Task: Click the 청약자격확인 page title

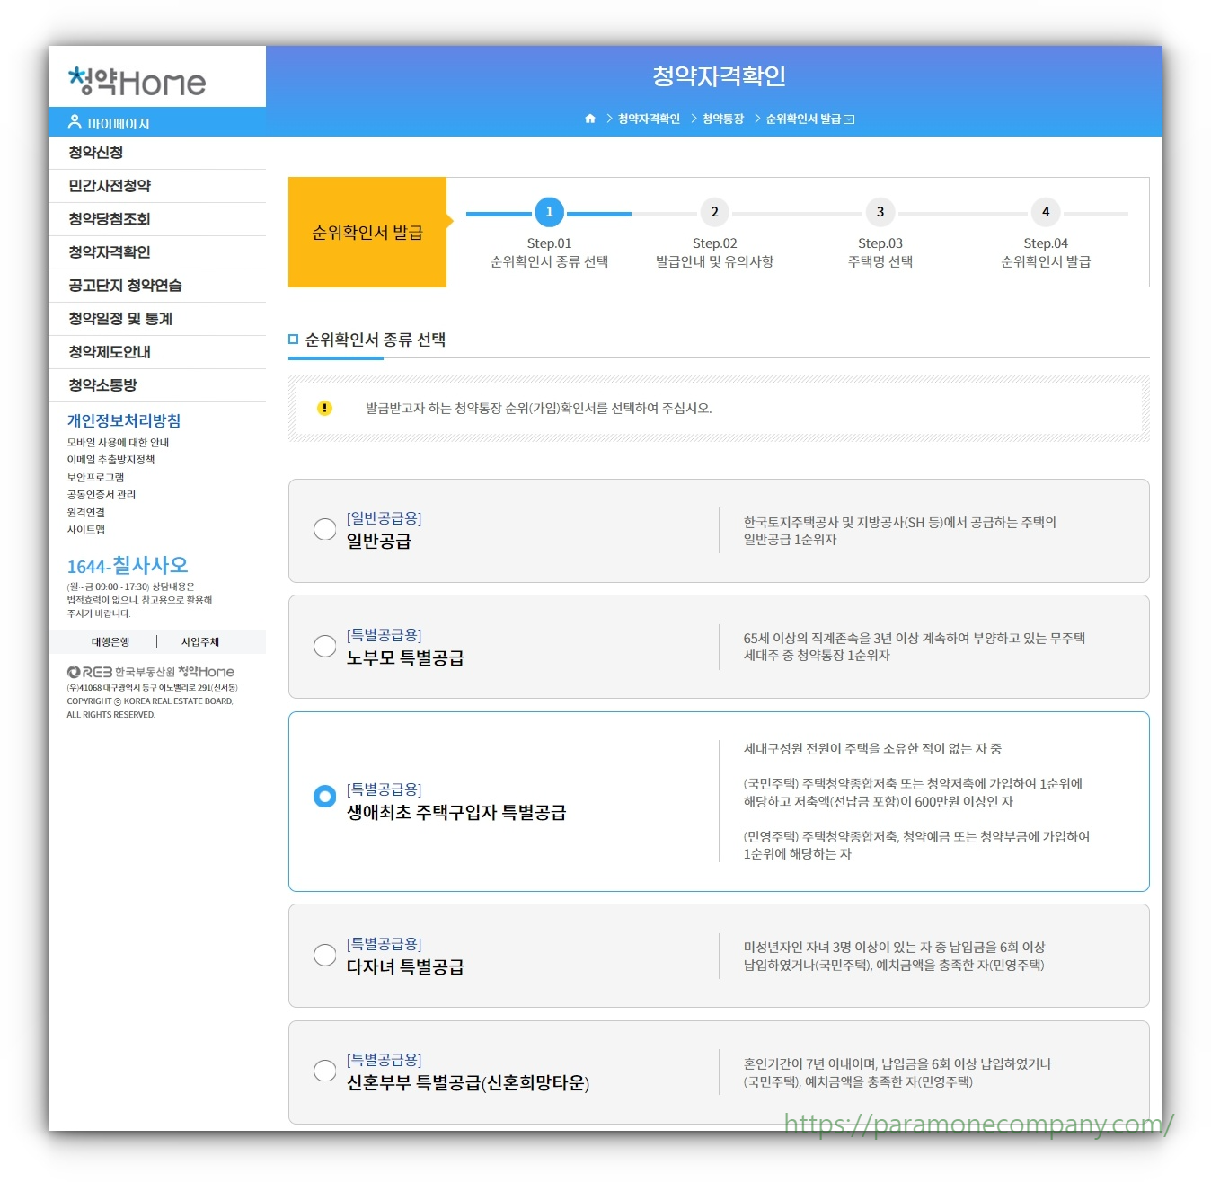Action: pos(719,76)
